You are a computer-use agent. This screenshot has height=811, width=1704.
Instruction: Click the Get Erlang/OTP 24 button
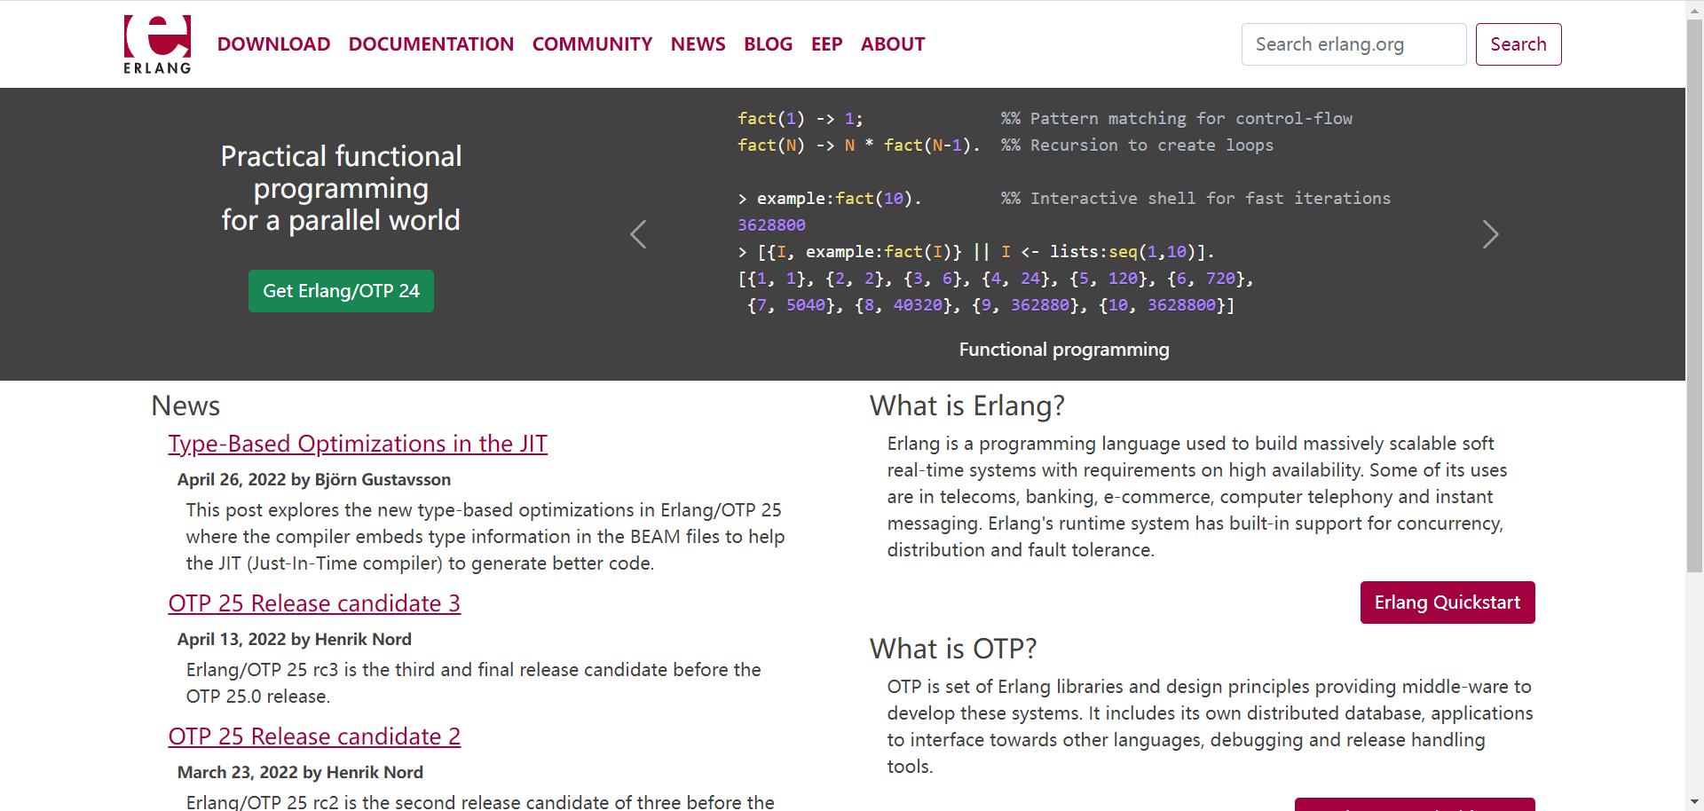point(341,291)
